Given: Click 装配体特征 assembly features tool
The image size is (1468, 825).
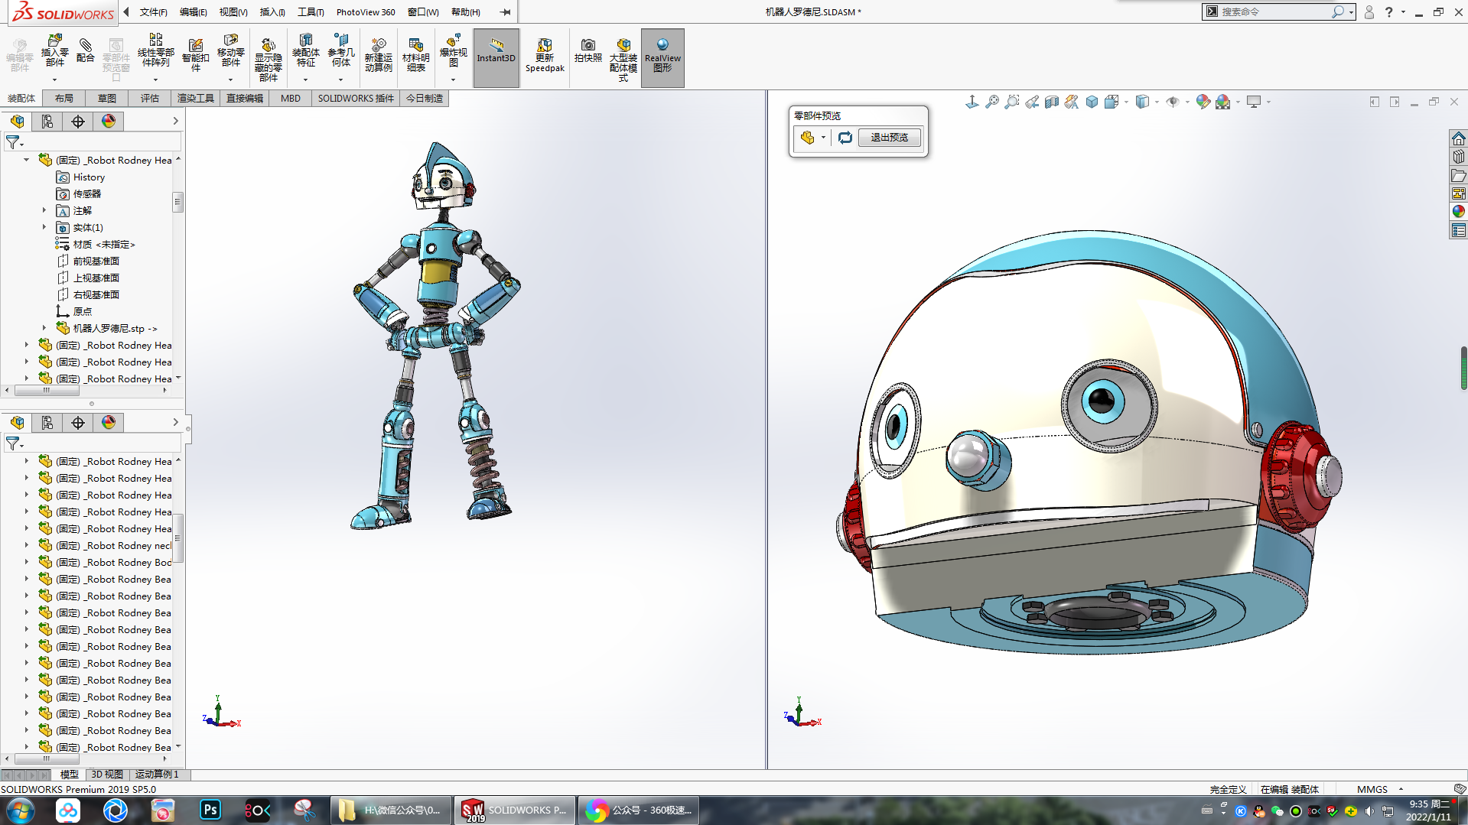Looking at the screenshot, I should point(305,52).
